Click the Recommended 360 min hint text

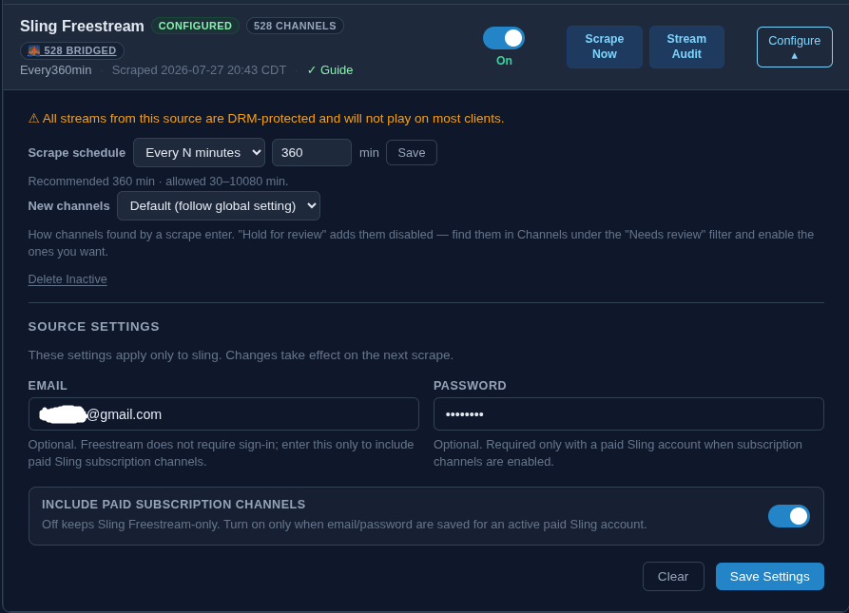[158, 182]
